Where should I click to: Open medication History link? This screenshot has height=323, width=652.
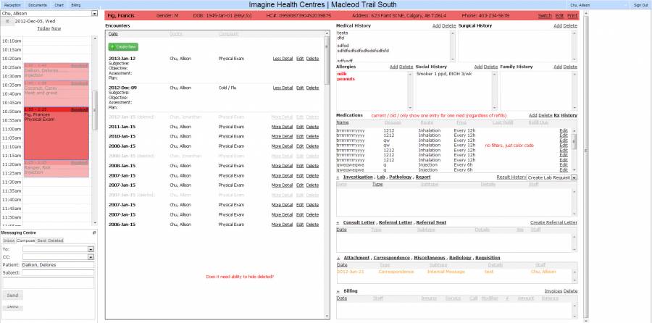coord(569,115)
